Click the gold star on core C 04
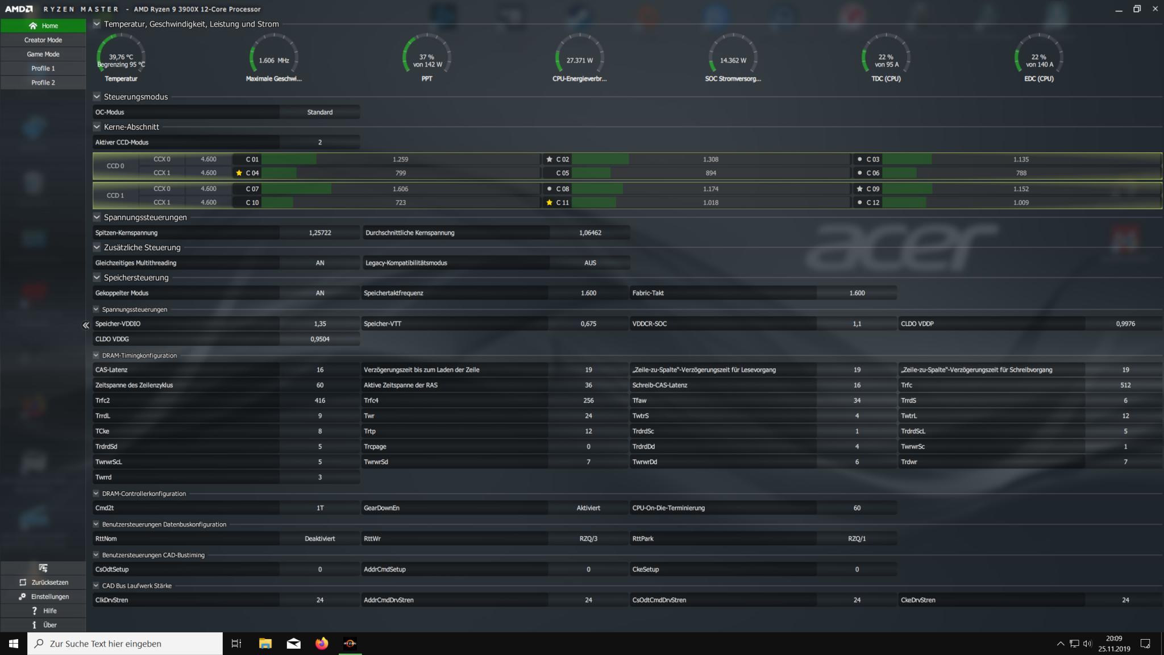1164x655 pixels. (239, 173)
